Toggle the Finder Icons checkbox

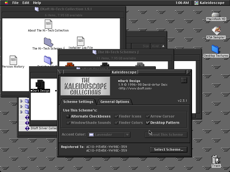[x=116, y=116]
